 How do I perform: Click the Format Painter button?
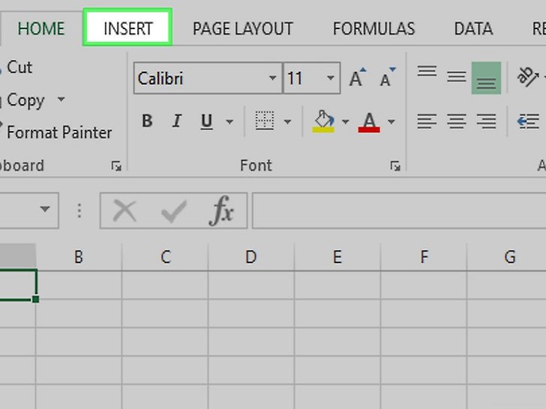pos(58,133)
